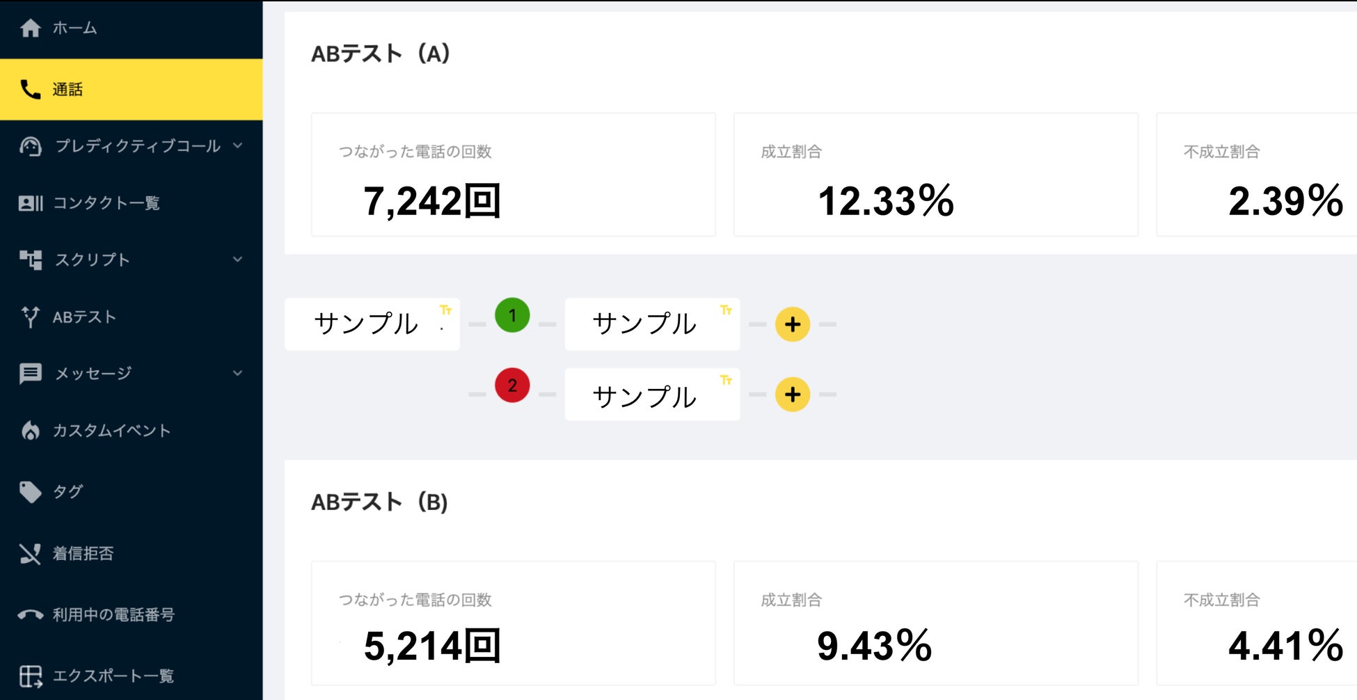The width and height of the screenshot is (1357, 700).
Task: Expand the スクリプト submenu chevron
Action: 238,260
